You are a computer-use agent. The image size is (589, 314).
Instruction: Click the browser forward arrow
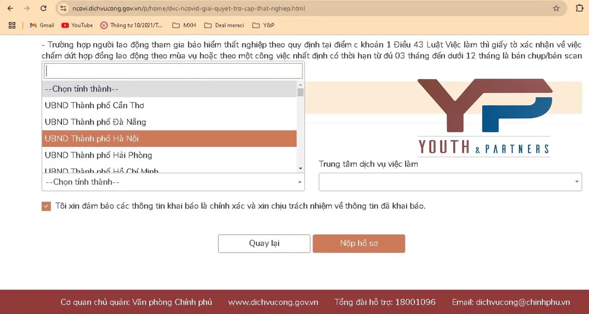pos(27,8)
